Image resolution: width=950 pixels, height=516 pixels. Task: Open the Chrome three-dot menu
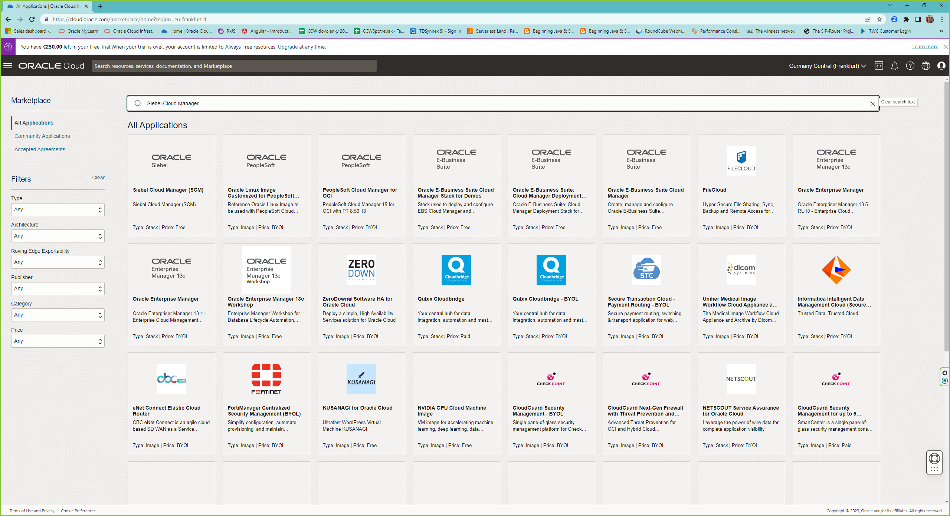click(942, 19)
